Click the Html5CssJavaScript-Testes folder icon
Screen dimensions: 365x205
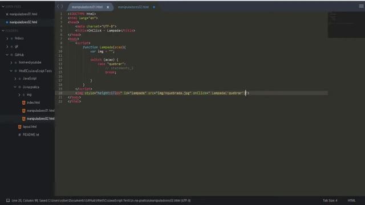point(16,71)
